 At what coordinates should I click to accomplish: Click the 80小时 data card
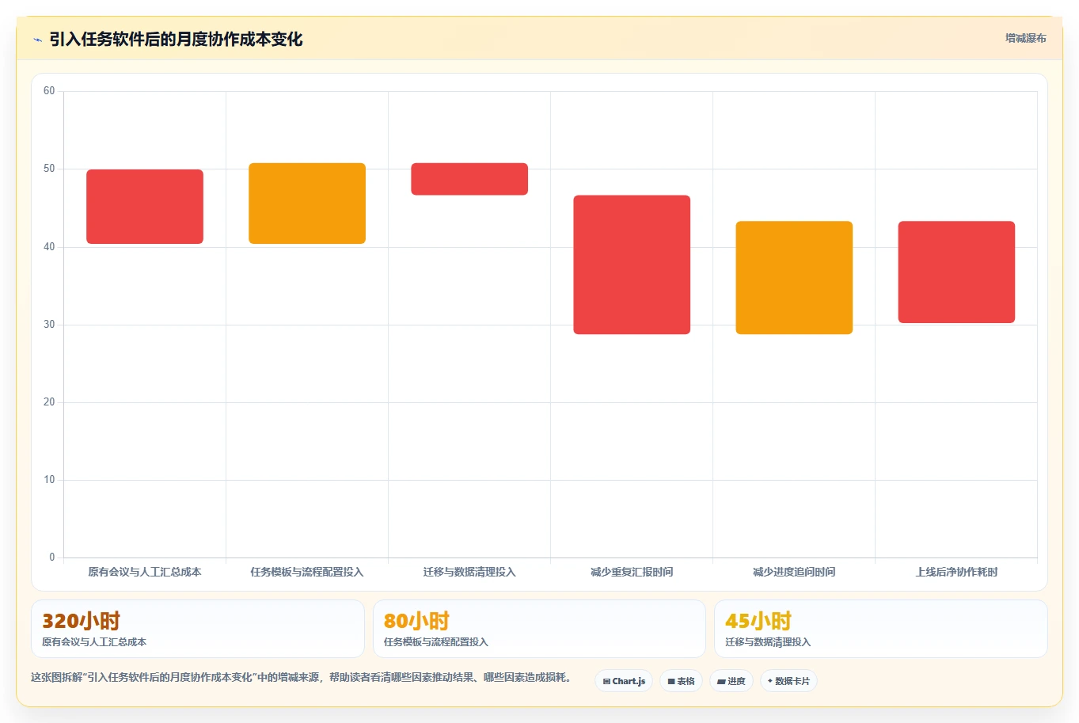539,629
